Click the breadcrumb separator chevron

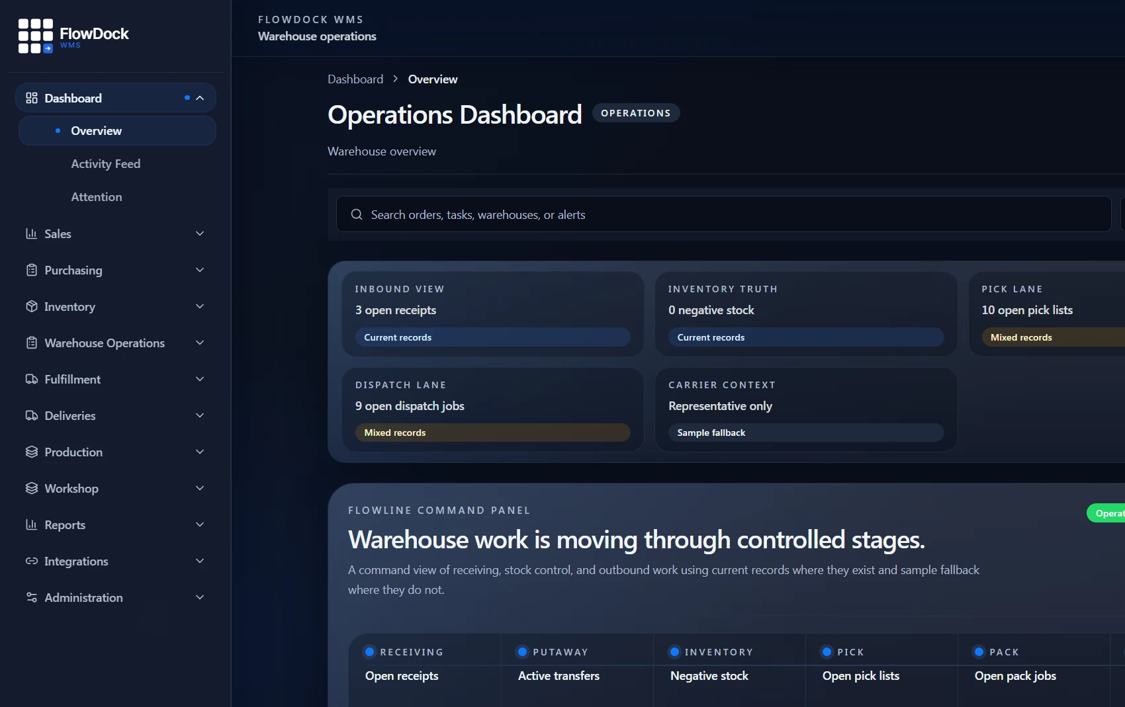[x=395, y=79]
